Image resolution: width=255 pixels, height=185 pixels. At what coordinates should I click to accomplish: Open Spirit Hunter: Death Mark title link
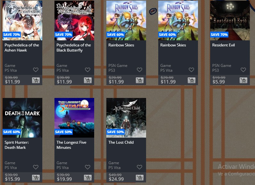tap(17, 145)
